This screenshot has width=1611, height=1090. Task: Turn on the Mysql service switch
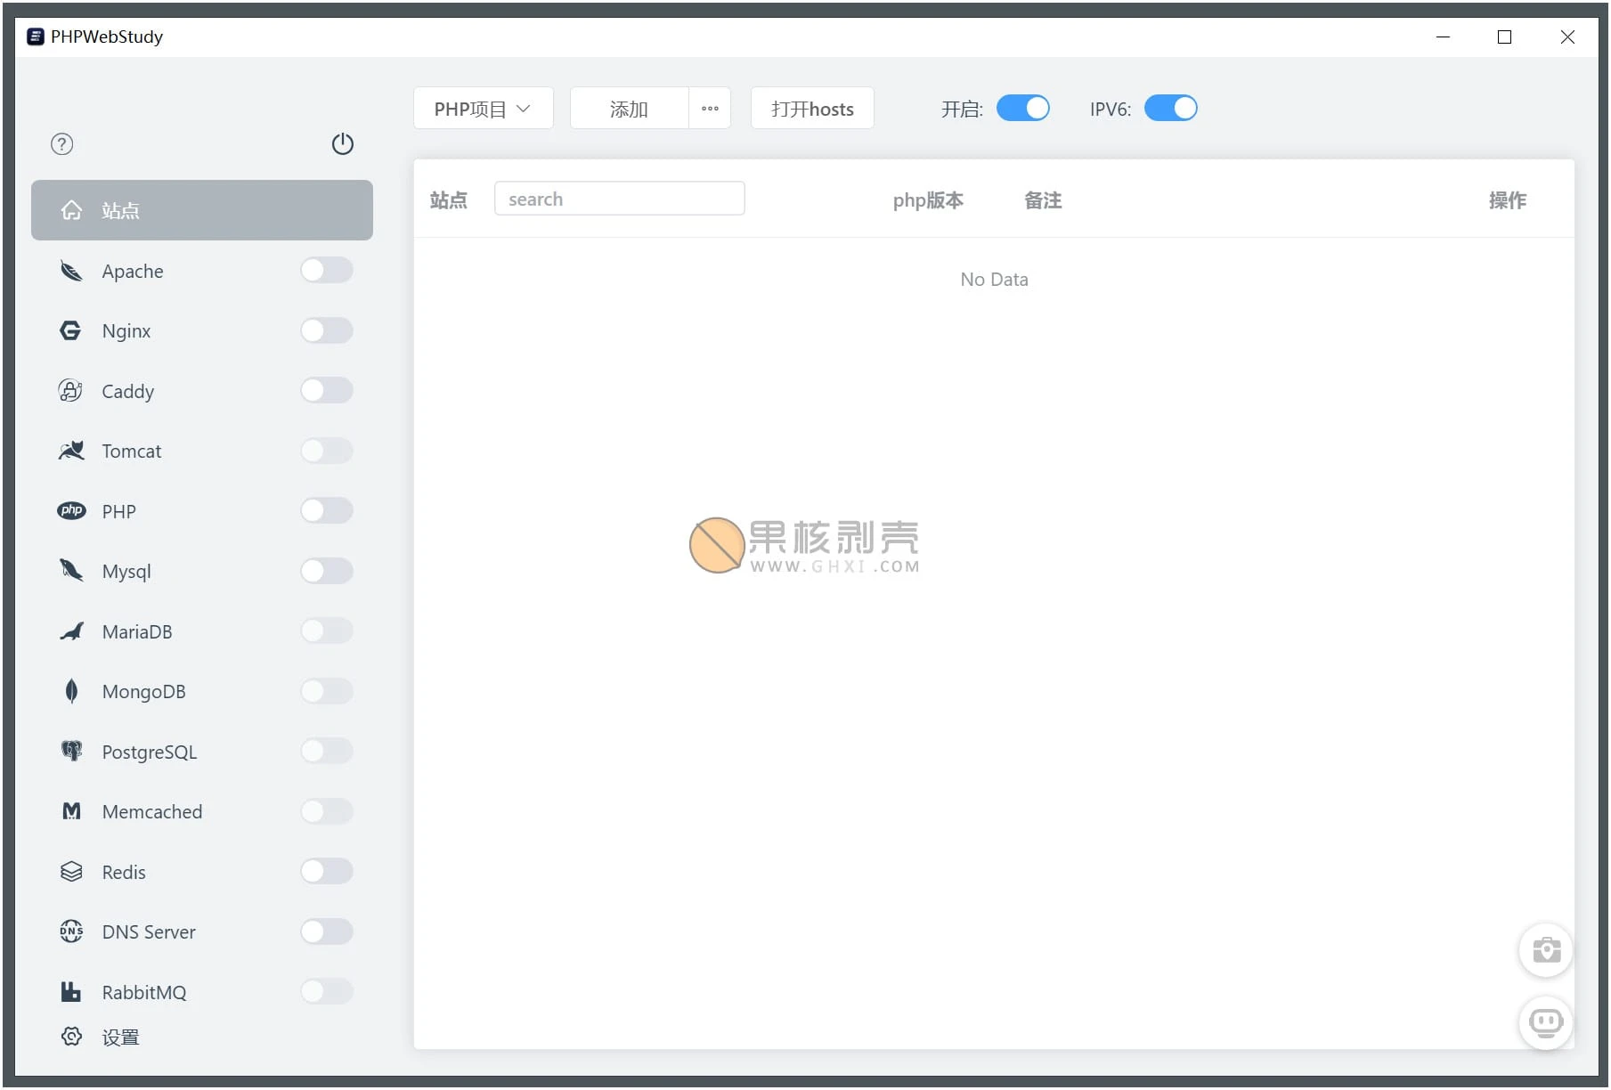point(326,571)
